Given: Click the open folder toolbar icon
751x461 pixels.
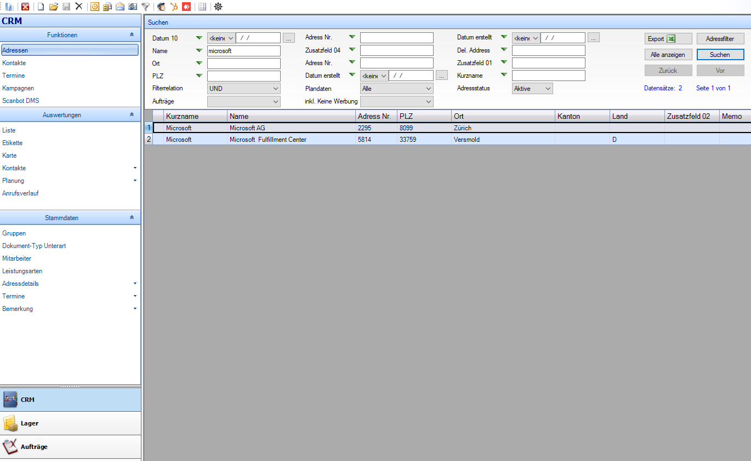Looking at the screenshot, I should [x=54, y=7].
